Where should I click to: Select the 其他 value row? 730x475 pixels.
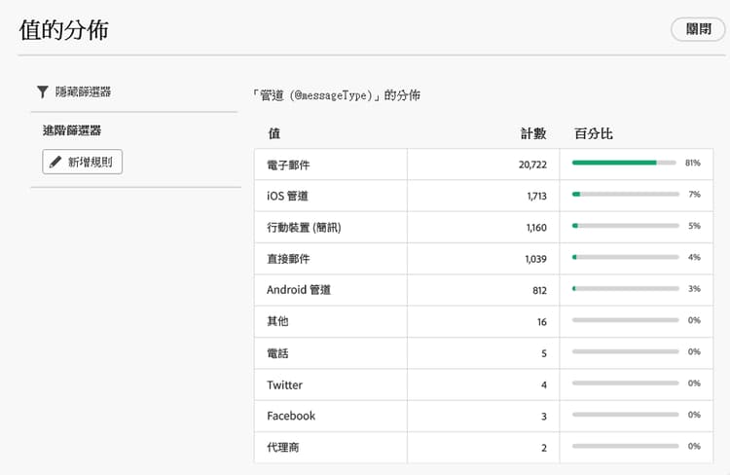277,321
